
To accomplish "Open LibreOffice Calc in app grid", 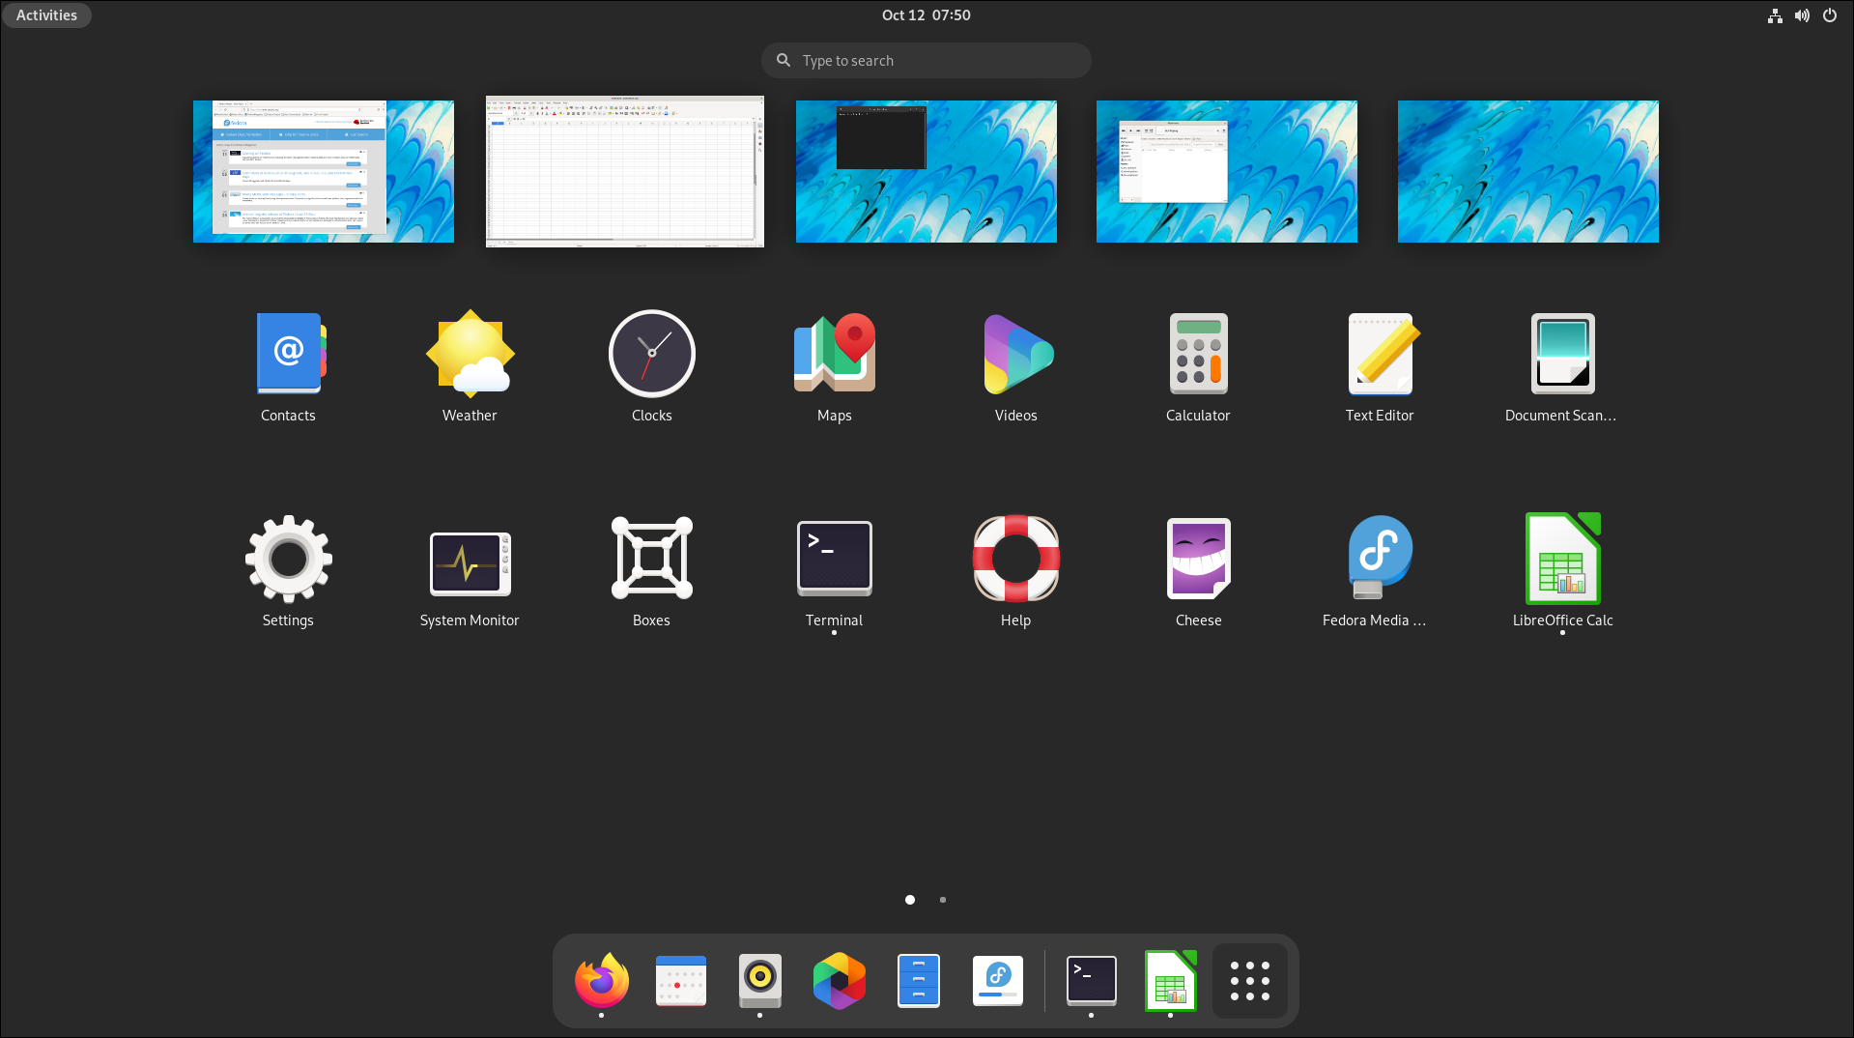I will tap(1562, 572).
